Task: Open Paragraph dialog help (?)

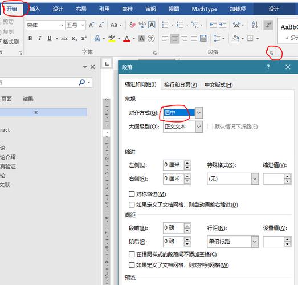Action: coord(268,67)
